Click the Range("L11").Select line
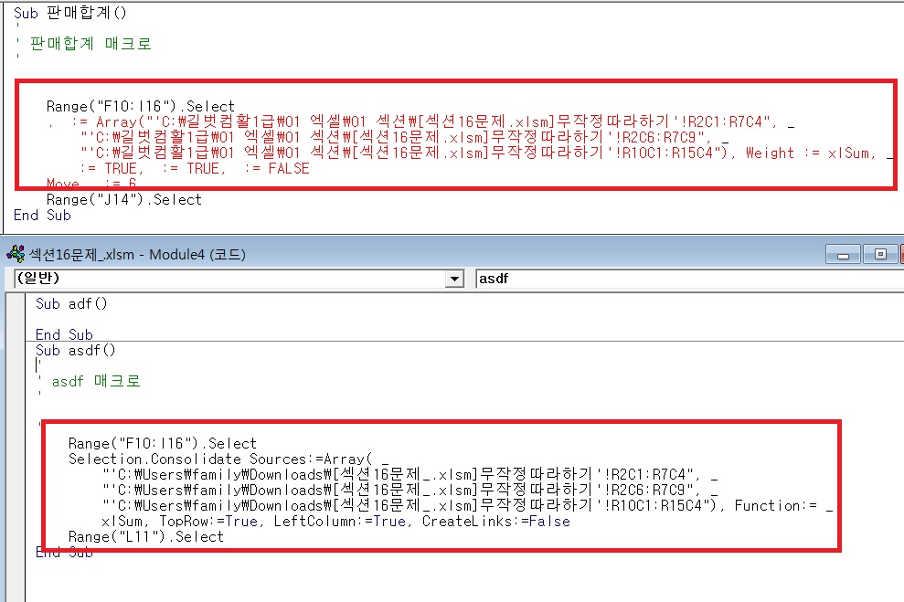The height and width of the screenshot is (602, 904). (145, 536)
